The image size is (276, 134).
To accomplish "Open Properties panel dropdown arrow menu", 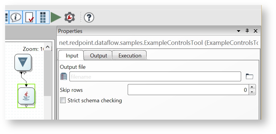I will (x=238, y=31).
